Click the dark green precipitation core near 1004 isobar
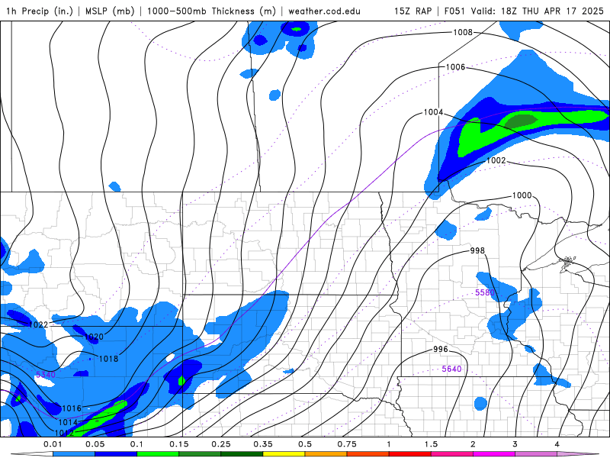The image size is (610, 458). tap(522, 121)
